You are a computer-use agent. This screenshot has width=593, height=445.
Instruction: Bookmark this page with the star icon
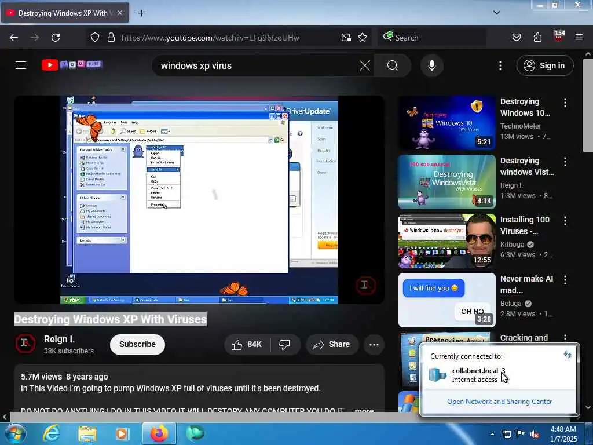pyautogui.click(x=363, y=38)
